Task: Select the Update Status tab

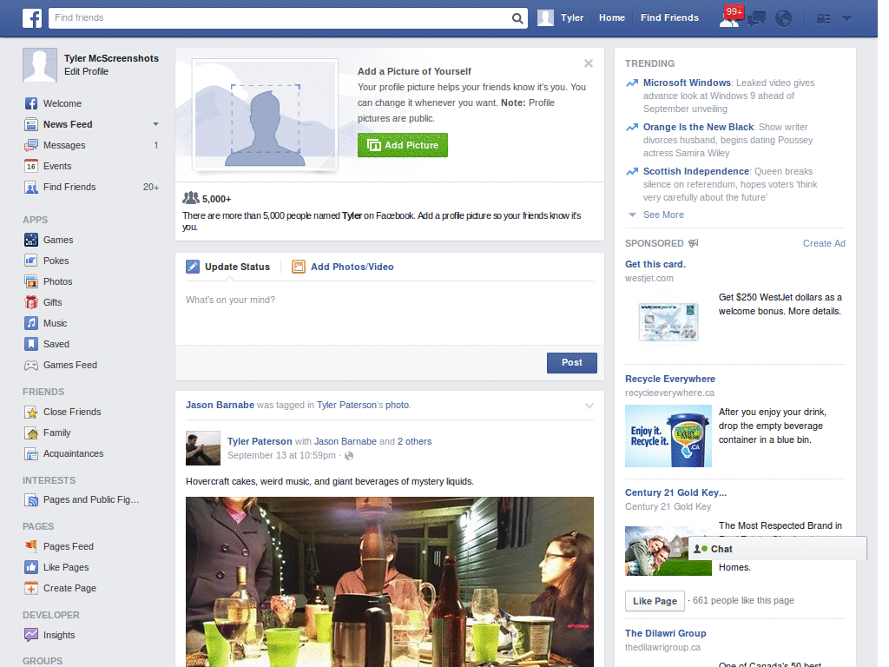Action: click(x=228, y=267)
